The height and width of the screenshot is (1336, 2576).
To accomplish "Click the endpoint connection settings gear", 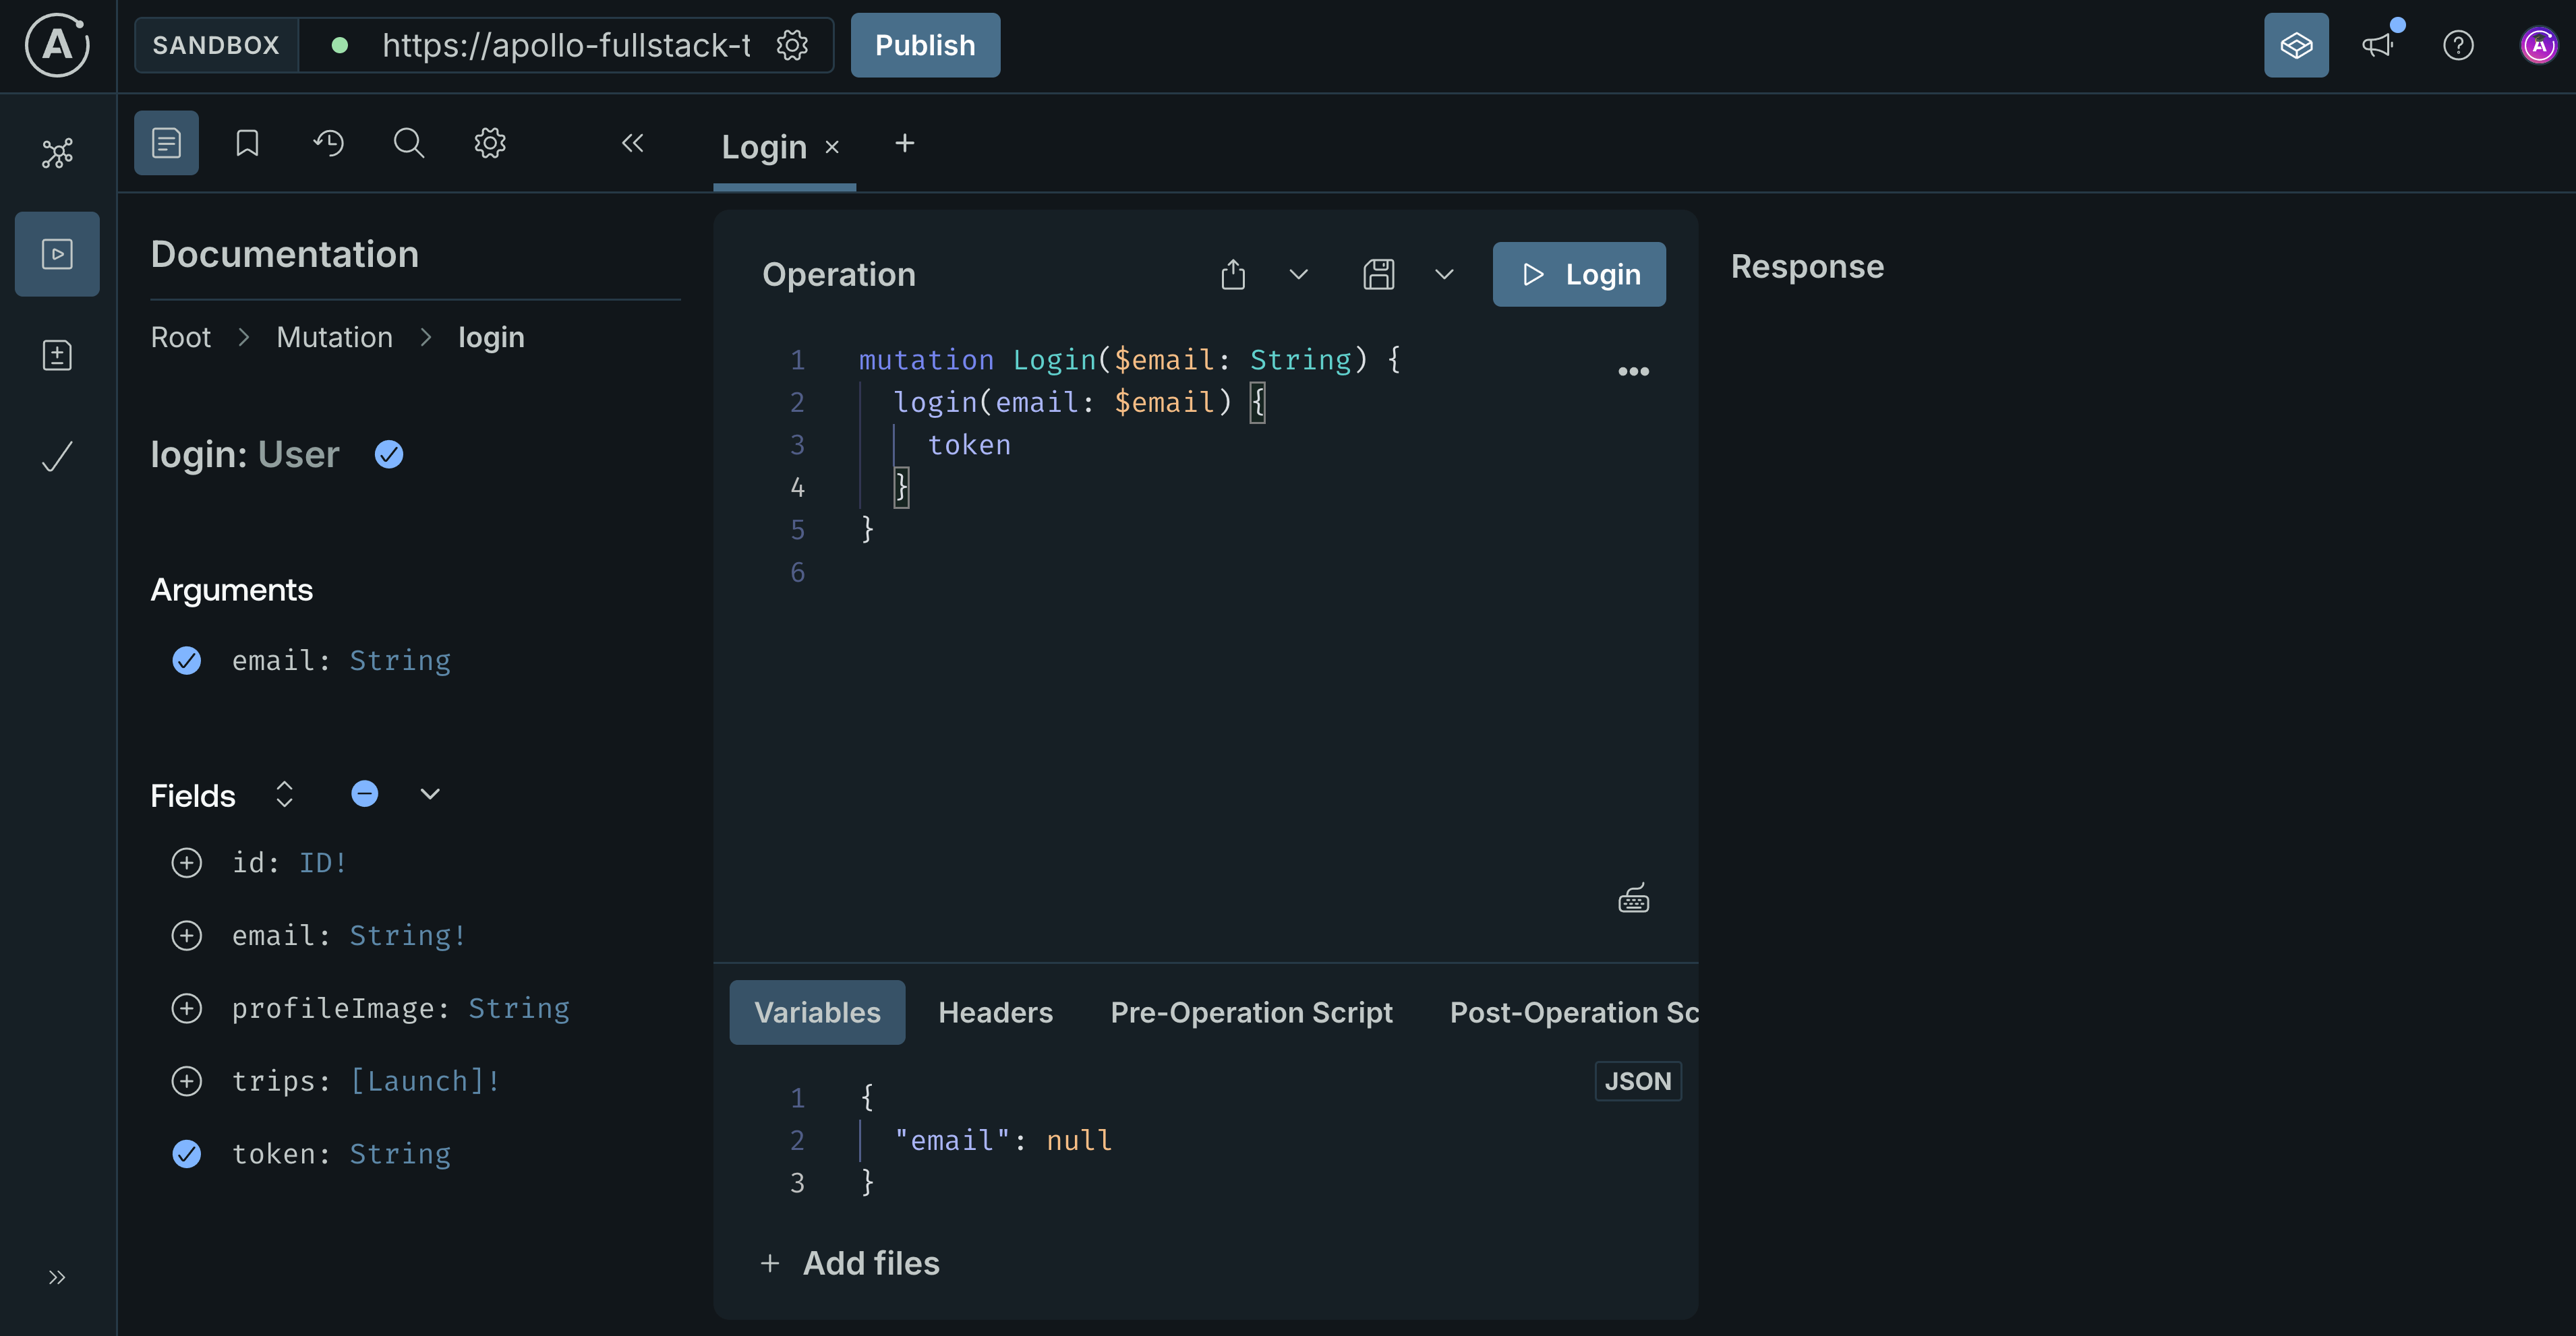I will 792,45.
